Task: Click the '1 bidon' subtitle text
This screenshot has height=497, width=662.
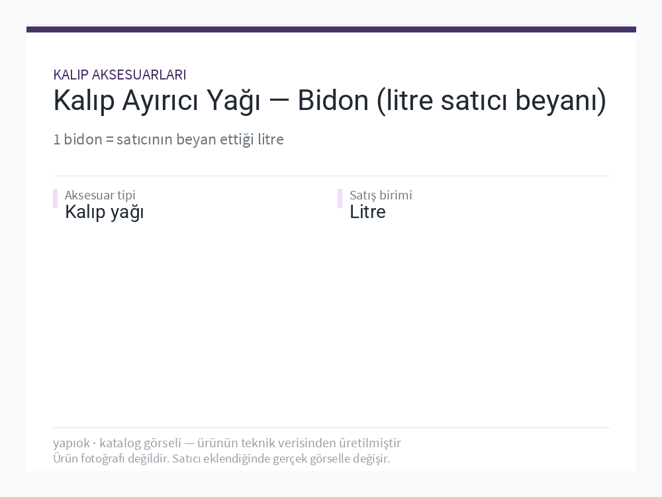Action: tap(77, 139)
